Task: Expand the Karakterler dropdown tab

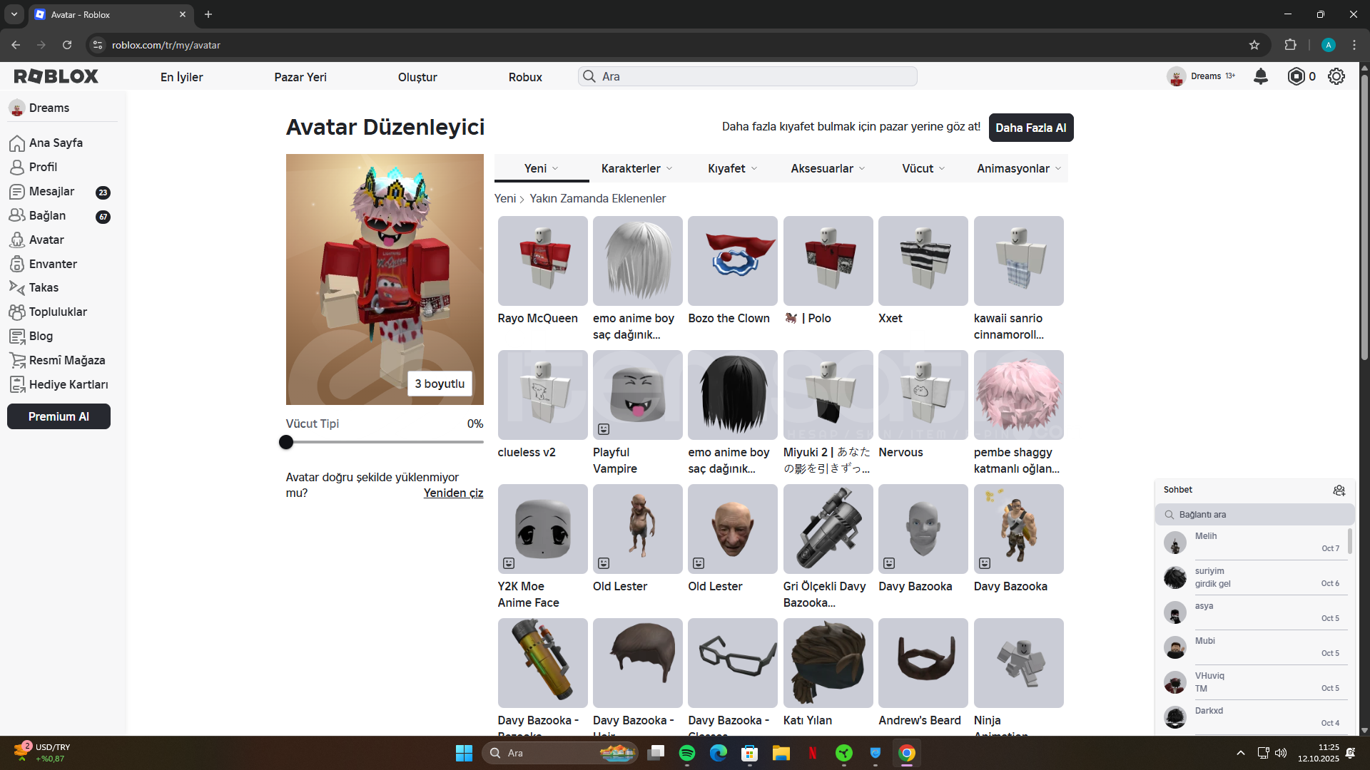Action: (x=636, y=168)
